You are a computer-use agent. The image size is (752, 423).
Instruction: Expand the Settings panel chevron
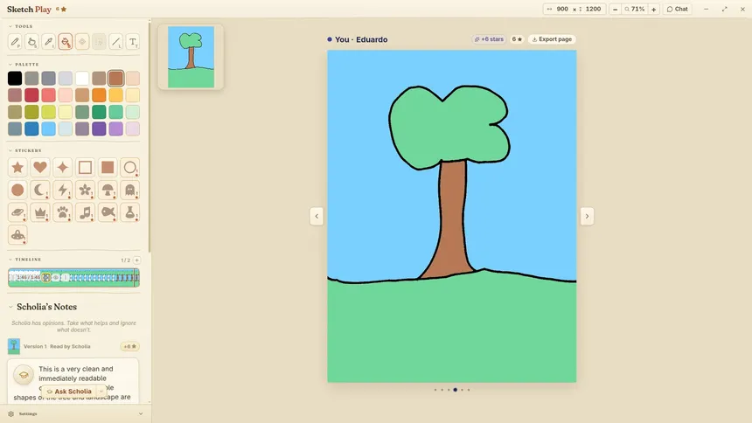coord(141,414)
